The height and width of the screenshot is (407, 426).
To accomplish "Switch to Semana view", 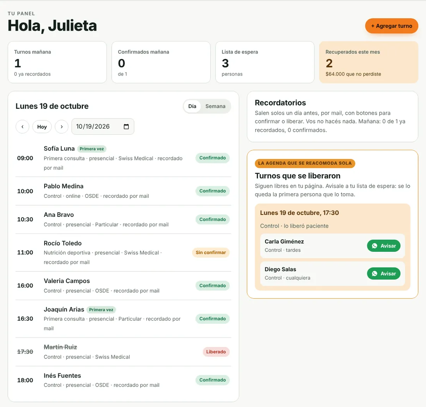I will pyautogui.click(x=215, y=106).
